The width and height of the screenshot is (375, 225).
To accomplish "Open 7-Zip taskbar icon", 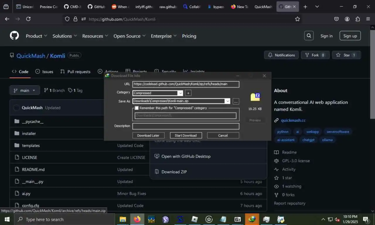I will click(x=238, y=219).
